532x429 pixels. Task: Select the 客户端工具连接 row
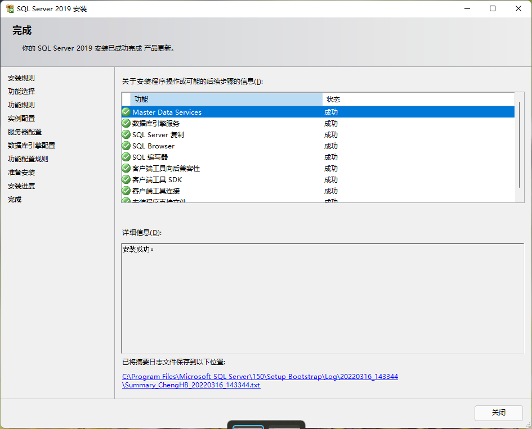click(318, 191)
